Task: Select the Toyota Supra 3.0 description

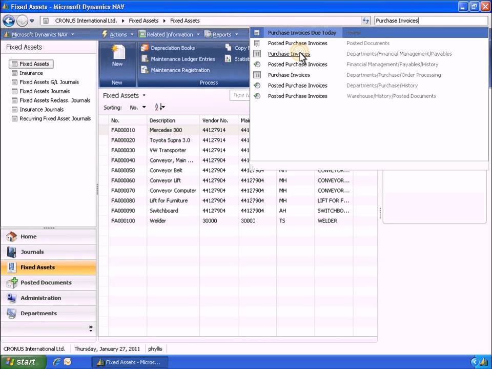Action: coord(170,140)
